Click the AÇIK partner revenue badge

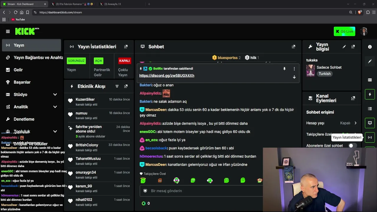tap(99, 61)
